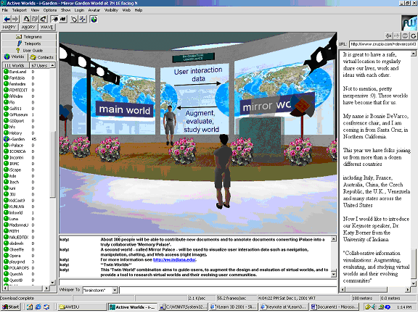Click the Windows Start button

(11, 307)
